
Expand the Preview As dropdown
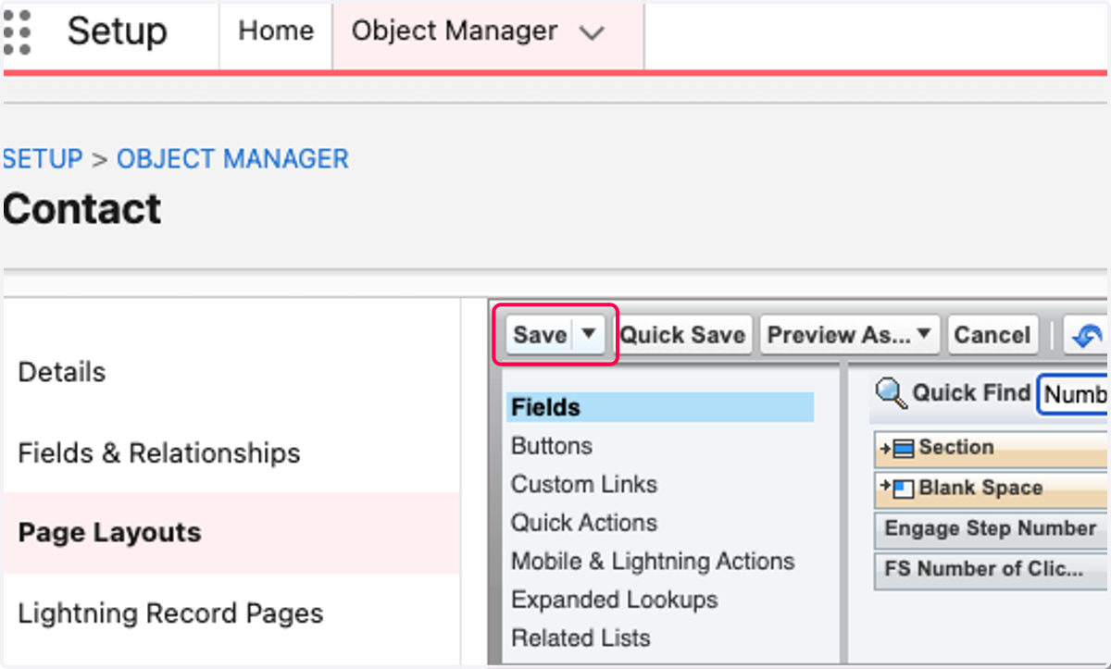pos(850,335)
